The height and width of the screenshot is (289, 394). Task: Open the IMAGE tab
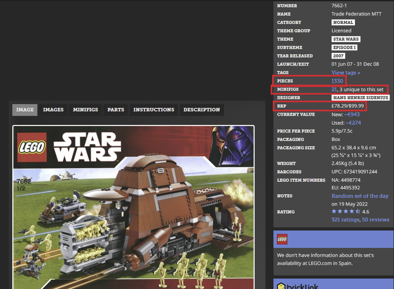click(25, 110)
